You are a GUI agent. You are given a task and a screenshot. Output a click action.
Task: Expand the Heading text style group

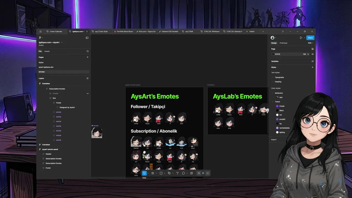273,82
